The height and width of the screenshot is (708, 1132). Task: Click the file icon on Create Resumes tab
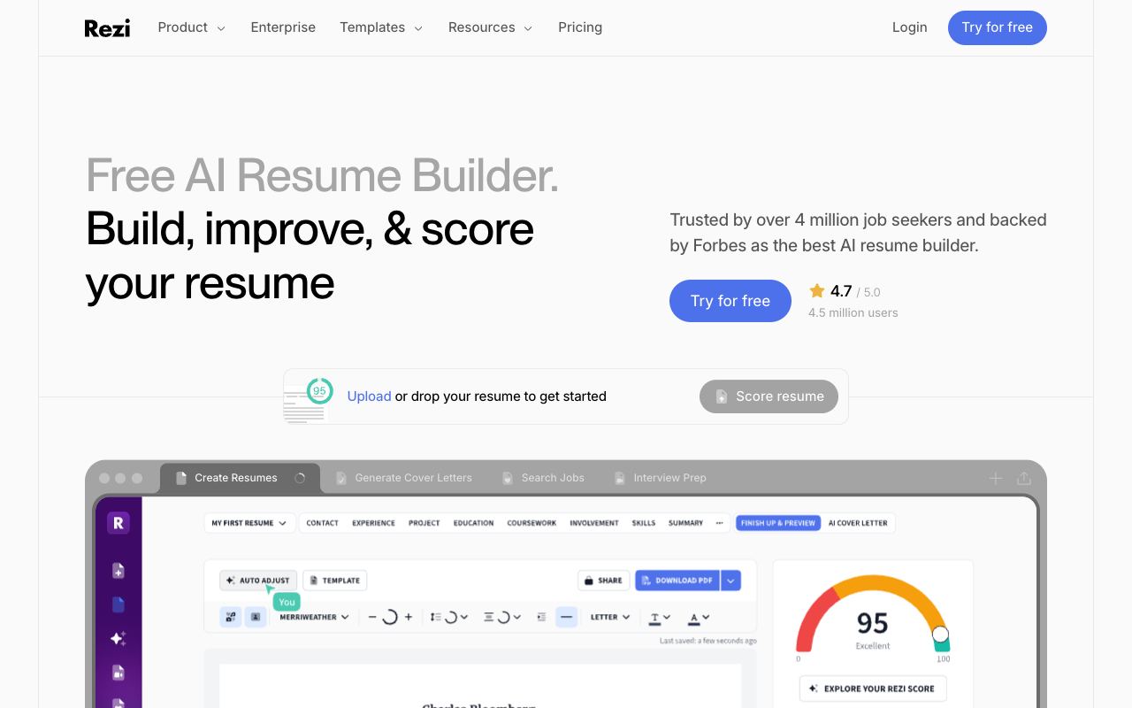click(181, 478)
